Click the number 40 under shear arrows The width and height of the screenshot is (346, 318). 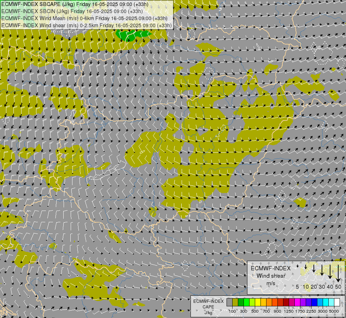[x=330, y=287]
